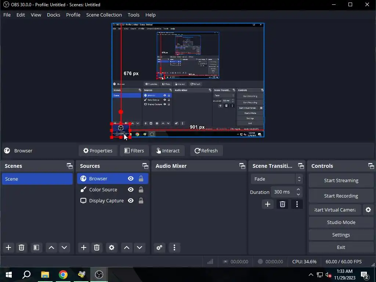Viewport: 376px width, 282px height.
Task: Open the File menu
Action: (7, 15)
